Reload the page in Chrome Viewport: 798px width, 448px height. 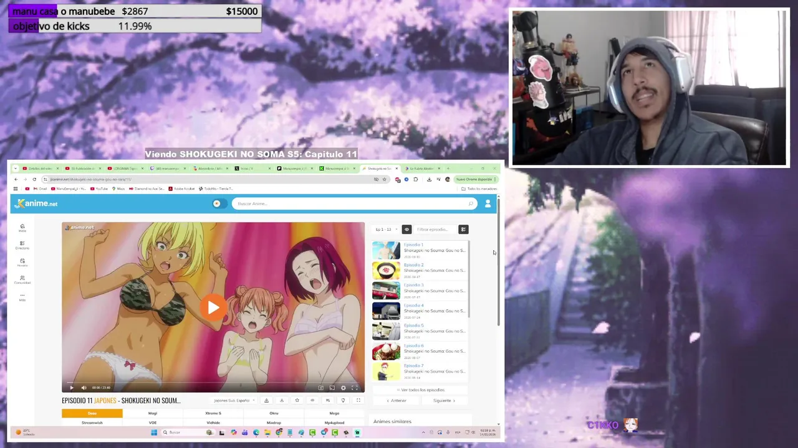pyautogui.click(x=34, y=179)
